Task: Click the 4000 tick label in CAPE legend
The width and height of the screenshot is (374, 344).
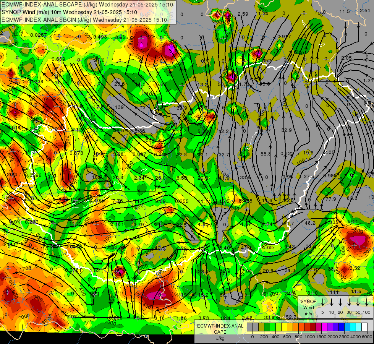Action: point(356,337)
